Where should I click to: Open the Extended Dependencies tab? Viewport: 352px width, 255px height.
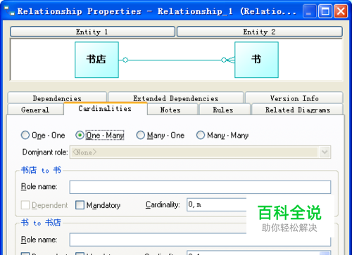[x=176, y=98]
